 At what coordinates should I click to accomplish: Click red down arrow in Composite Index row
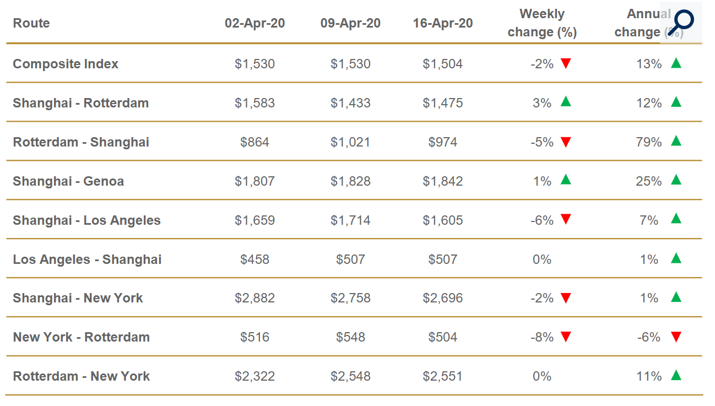[x=566, y=63]
